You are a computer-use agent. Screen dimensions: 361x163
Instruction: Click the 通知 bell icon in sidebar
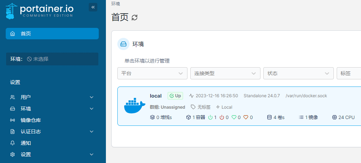(x=13, y=143)
